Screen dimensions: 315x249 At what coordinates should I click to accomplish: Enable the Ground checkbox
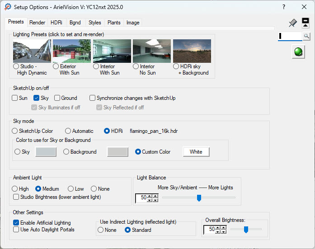pyautogui.click(x=57, y=98)
